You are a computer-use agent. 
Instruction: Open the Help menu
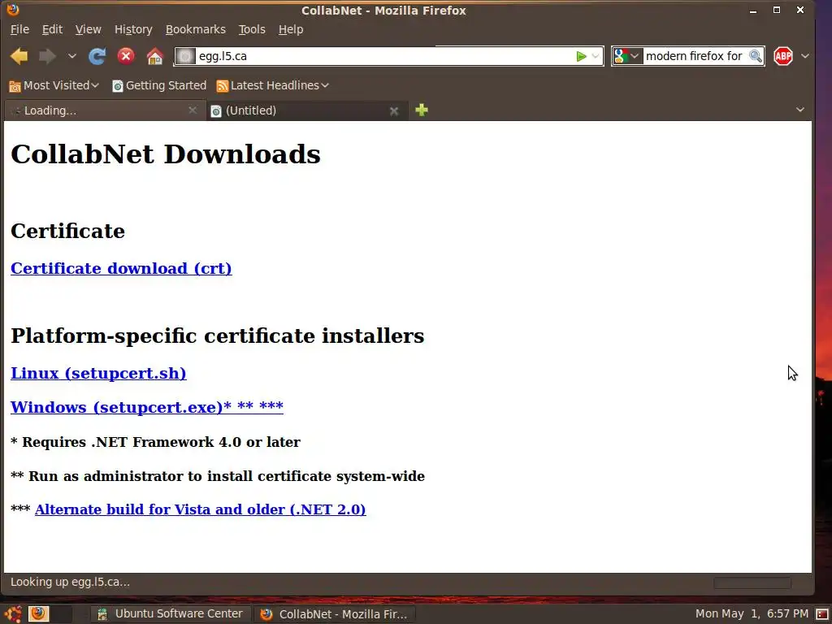coord(291,29)
